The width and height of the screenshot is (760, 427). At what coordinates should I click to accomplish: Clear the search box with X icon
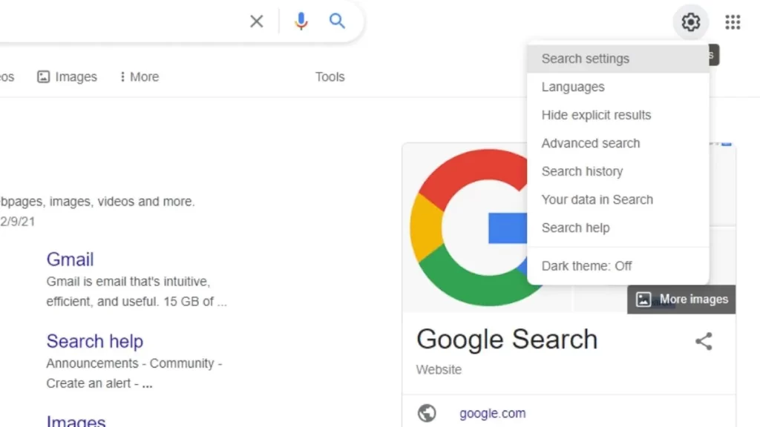click(x=256, y=21)
